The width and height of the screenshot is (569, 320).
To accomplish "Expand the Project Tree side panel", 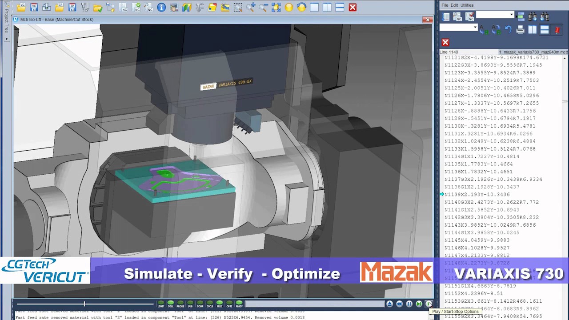I will click(x=7, y=22).
